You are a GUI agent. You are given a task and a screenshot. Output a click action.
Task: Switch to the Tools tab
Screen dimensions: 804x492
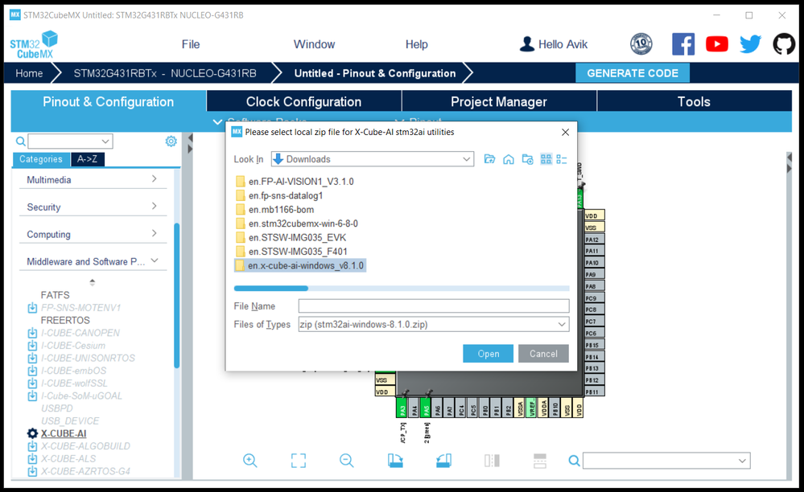click(x=695, y=101)
